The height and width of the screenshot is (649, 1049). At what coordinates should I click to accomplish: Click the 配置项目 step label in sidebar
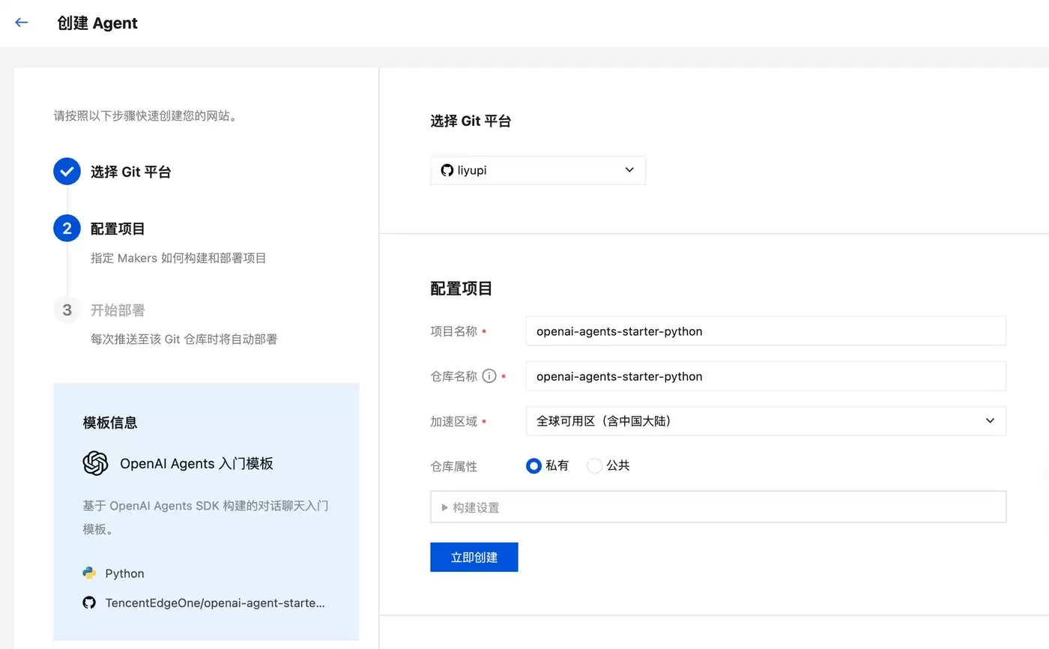click(118, 229)
